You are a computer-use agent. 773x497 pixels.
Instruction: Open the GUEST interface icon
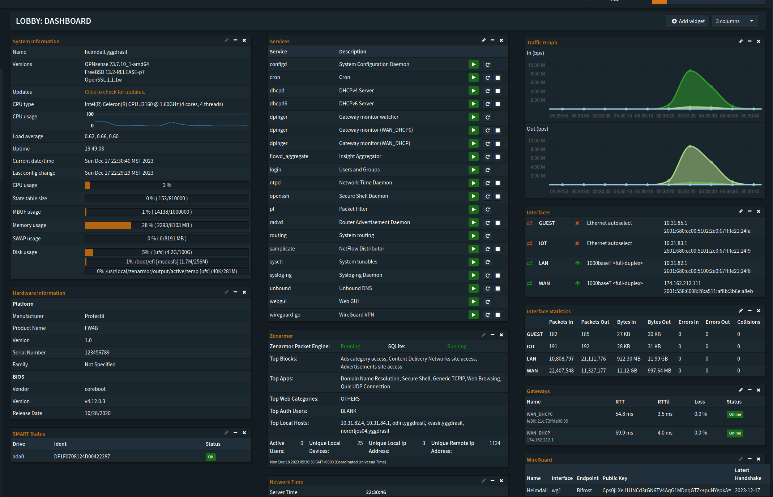530,223
